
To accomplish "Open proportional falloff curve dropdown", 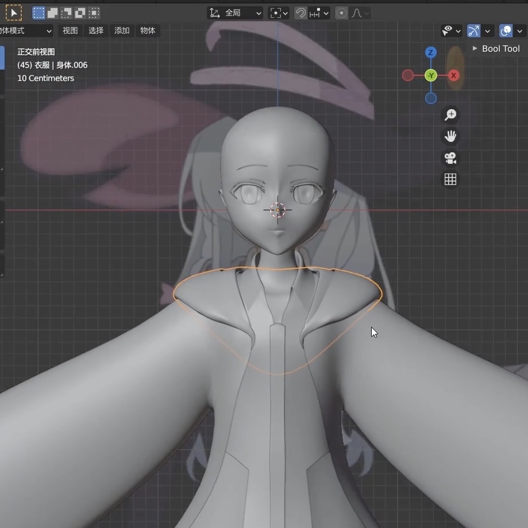I will click(360, 13).
